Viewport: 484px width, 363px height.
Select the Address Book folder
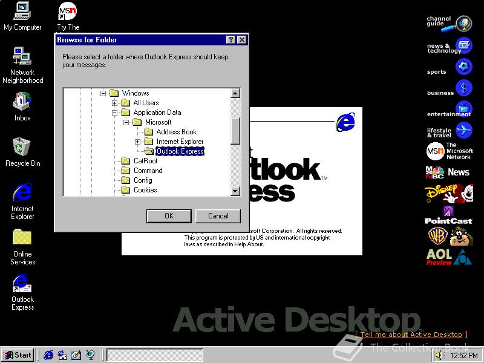(176, 132)
